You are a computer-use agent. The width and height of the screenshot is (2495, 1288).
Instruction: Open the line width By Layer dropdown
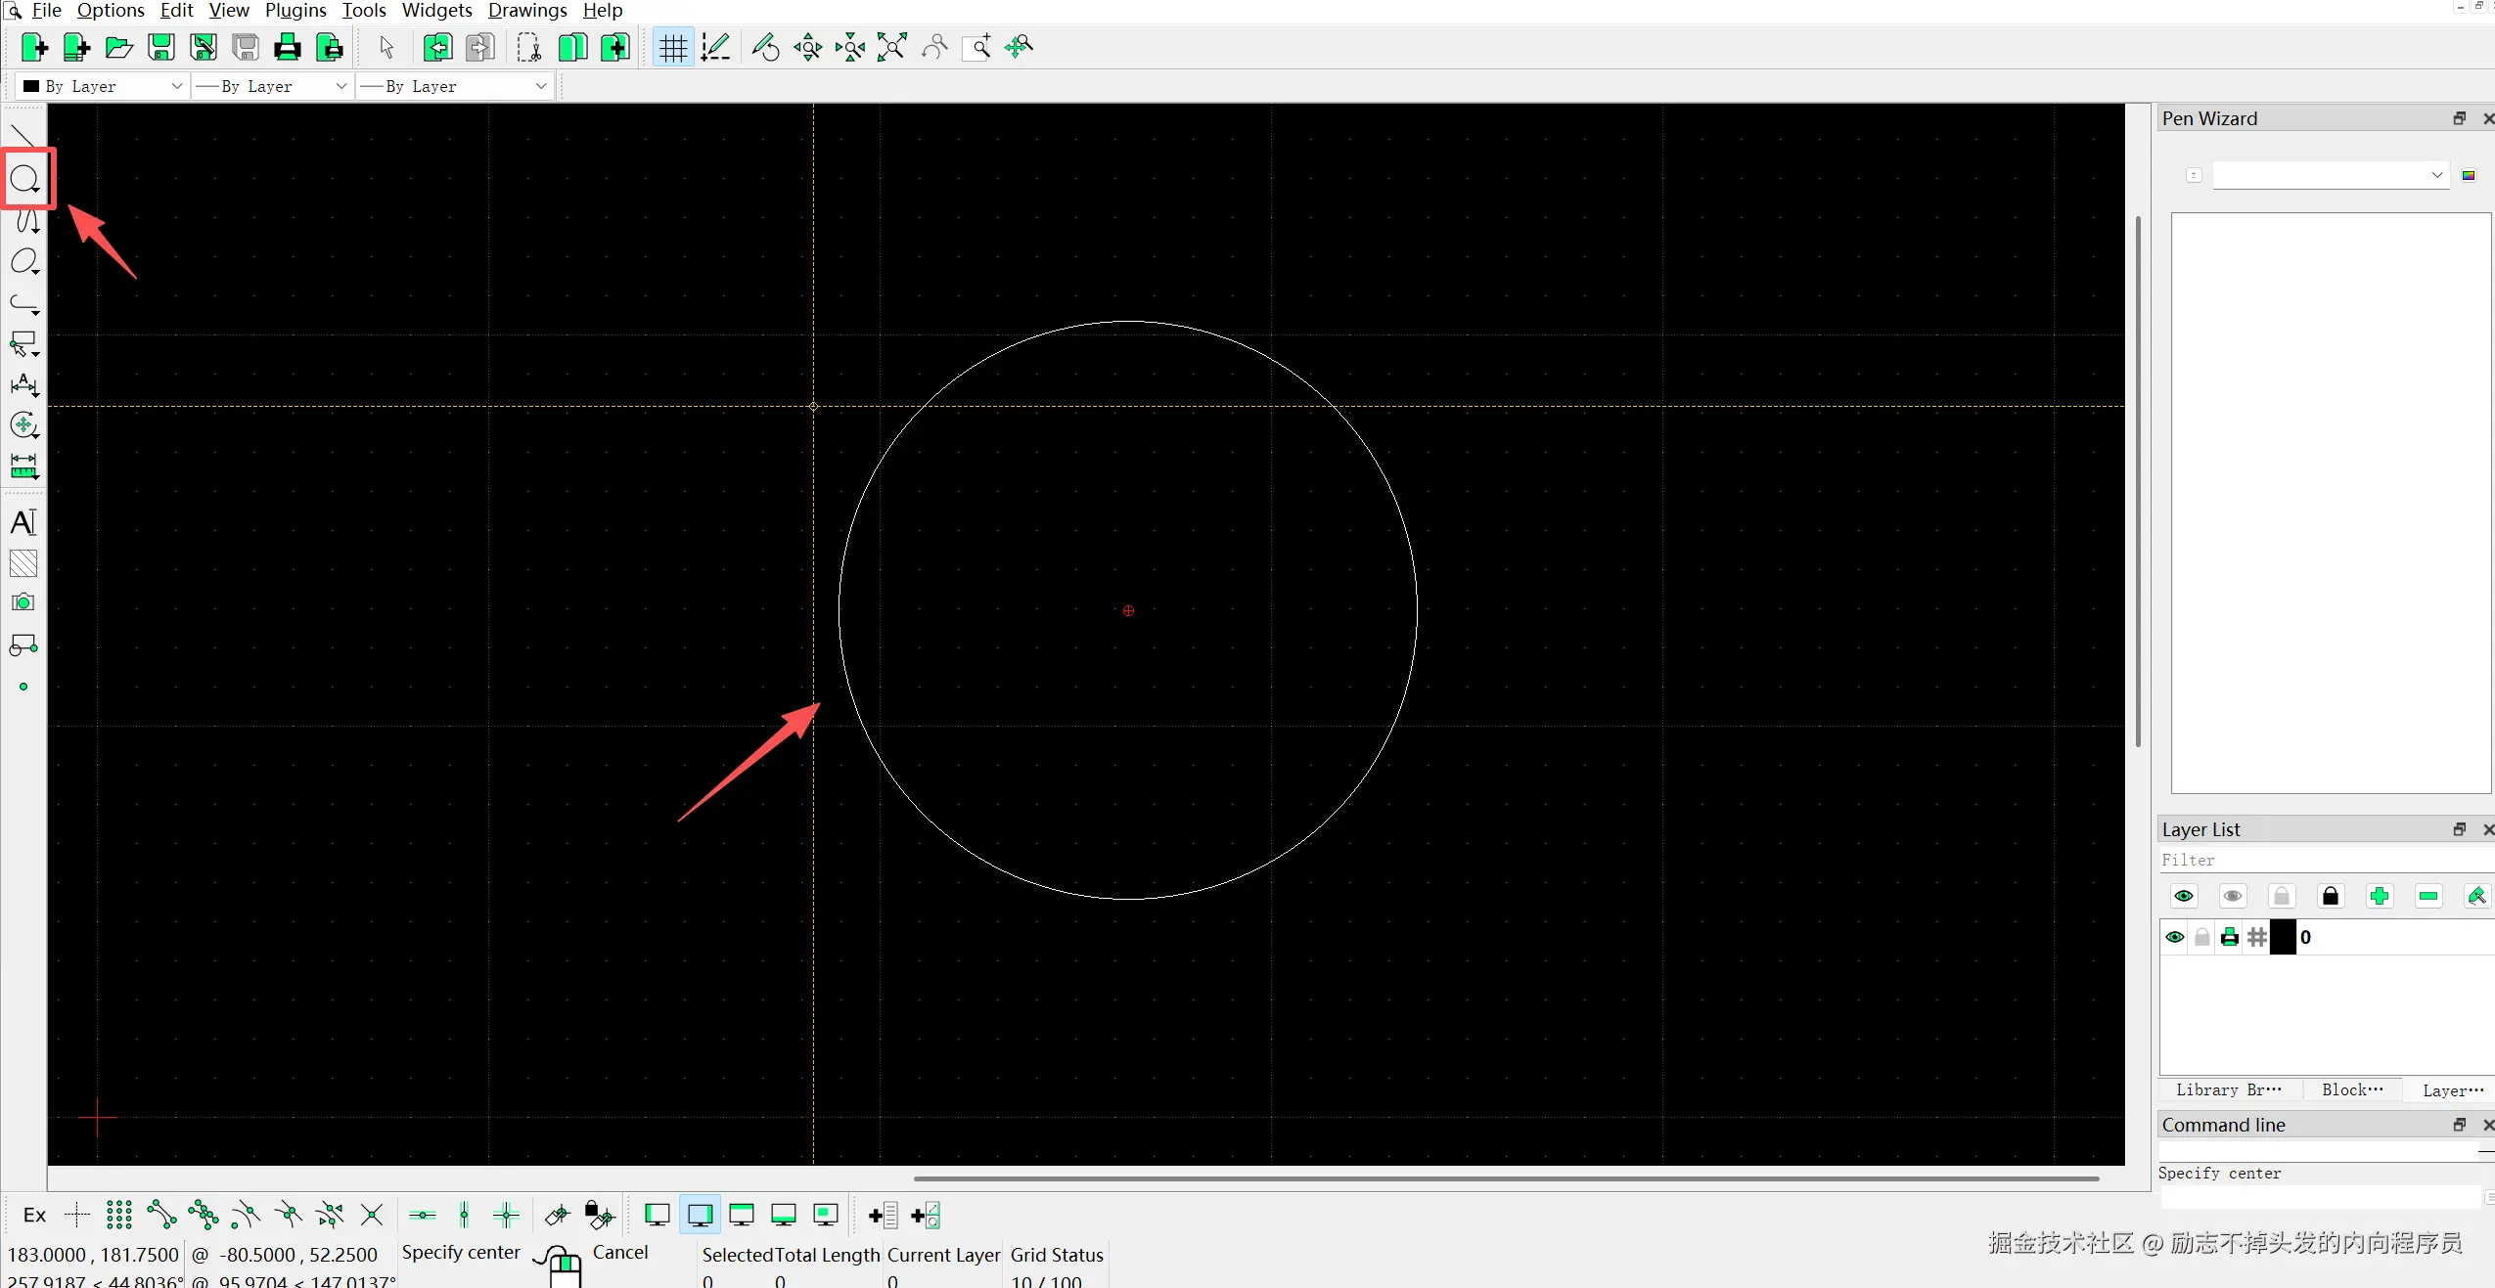tap(272, 86)
